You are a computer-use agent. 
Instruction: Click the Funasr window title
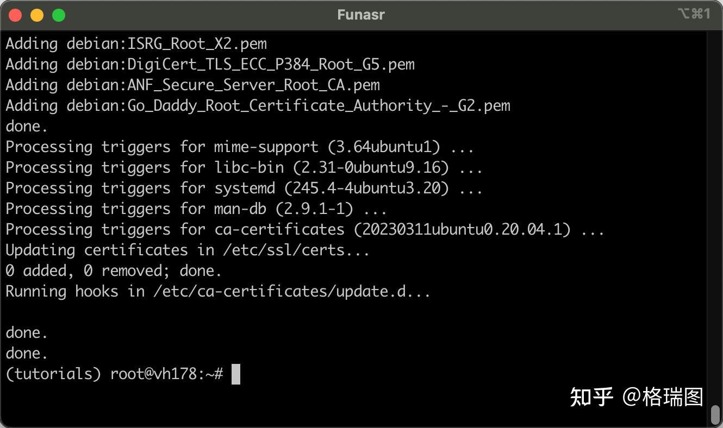[360, 15]
